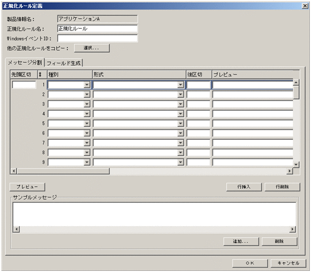
Task: Open the 形式 dropdown in row 2
Action: point(181,94)
